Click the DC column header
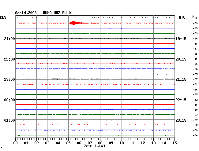 [x=193, y=17]
